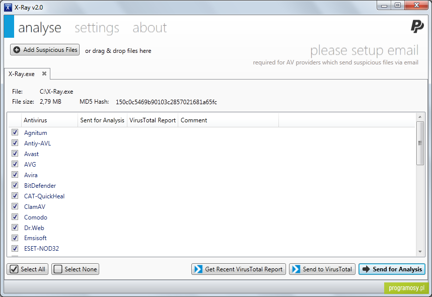432x297 pixels.
Task: Open the about section
Action: click(150, 28)
